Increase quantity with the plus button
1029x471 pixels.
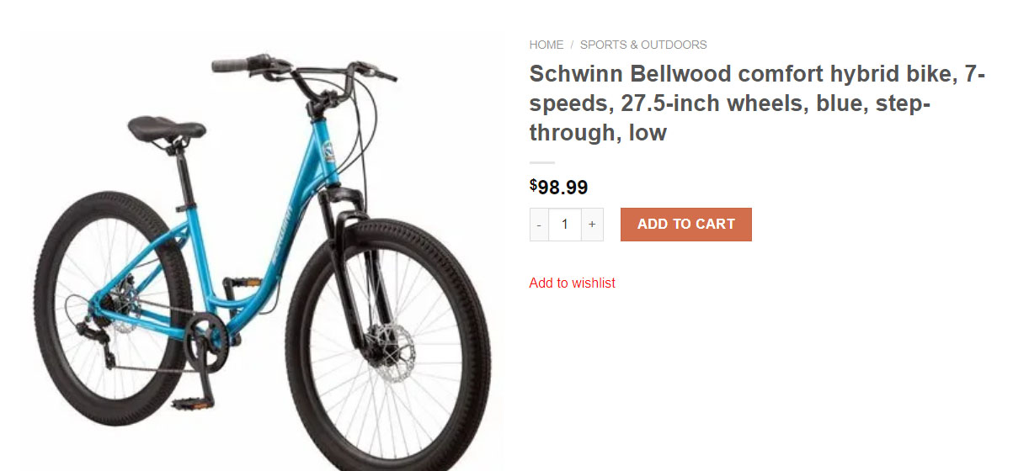[x=592, y=225]
